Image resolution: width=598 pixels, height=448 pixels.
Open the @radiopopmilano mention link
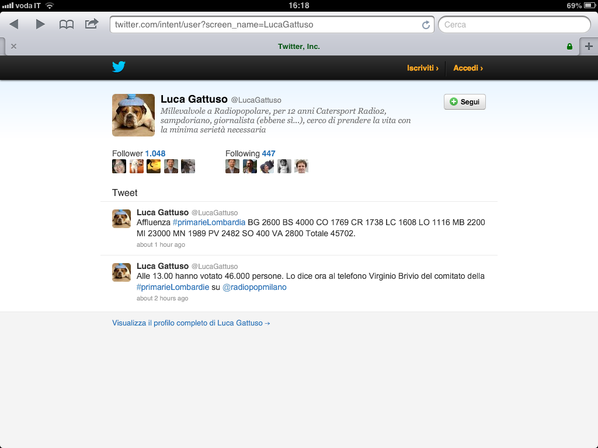255,287
